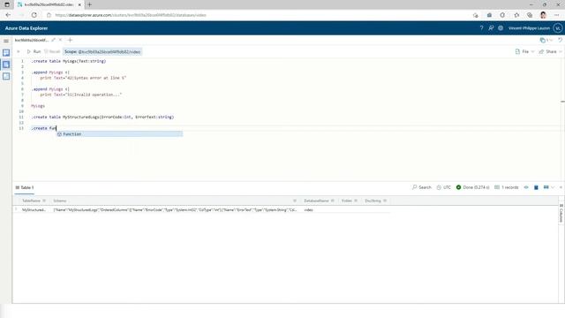
Task: Open the DatabaseName column menu
Action: coord(333,201)
